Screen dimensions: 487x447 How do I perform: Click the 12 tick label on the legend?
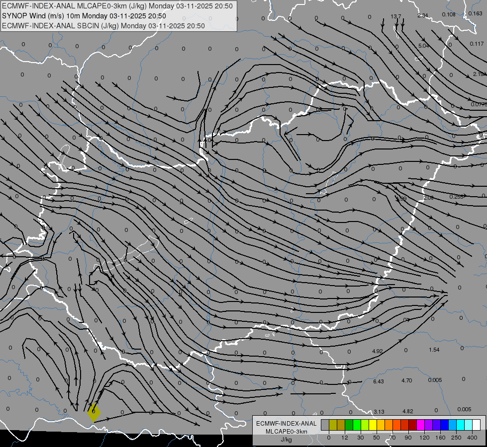point(345,438)
